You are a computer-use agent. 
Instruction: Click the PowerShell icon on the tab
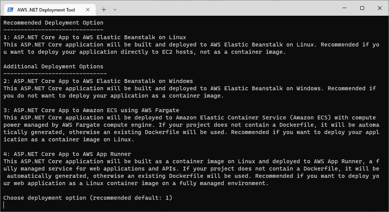click(x=10, y=10)
